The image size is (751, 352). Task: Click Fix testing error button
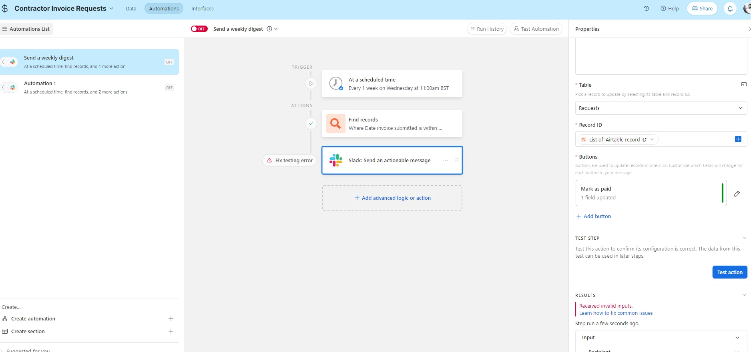tap(289, 160)
